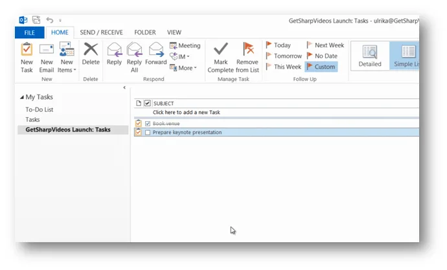The width and height of the screenshot is (447, 270).
Task: Click the New Email icon
Action: pyautogui.click(x=47, y=50)
